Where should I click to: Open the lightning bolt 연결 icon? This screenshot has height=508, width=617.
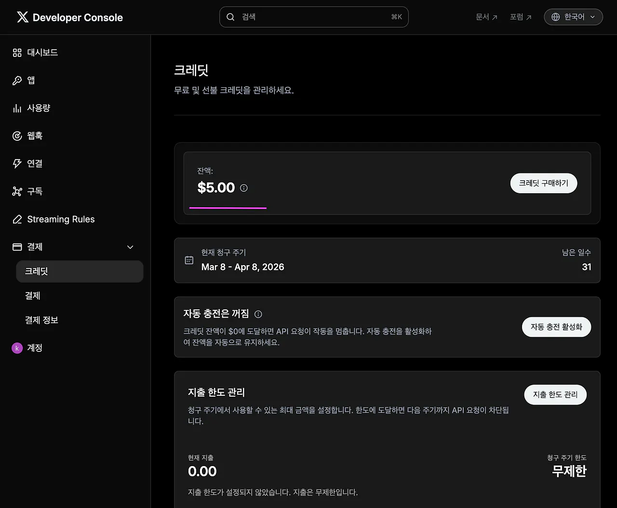point(17,164)
